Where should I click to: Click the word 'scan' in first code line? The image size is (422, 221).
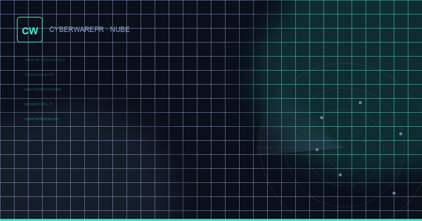click(46, 60)
